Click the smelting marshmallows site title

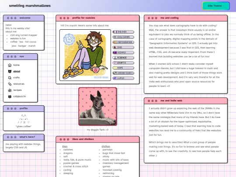point(30,6)
